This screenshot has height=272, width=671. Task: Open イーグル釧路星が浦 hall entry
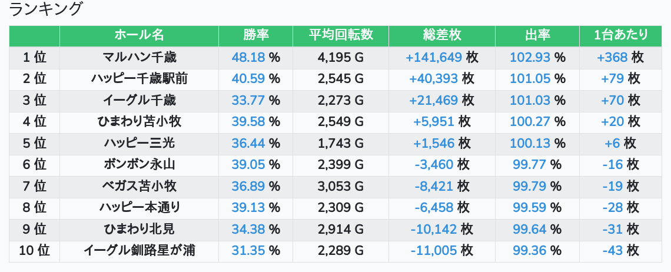[x=139, y=250]
